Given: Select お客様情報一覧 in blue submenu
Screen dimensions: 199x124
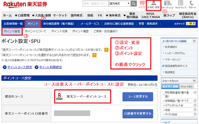Looking at the screenshot, I should tap(13, 24).
